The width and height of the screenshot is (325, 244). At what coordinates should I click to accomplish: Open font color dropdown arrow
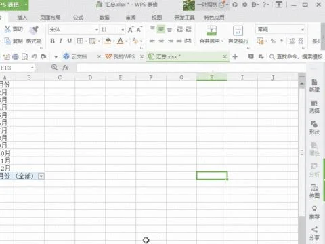(x=127, y=41)
